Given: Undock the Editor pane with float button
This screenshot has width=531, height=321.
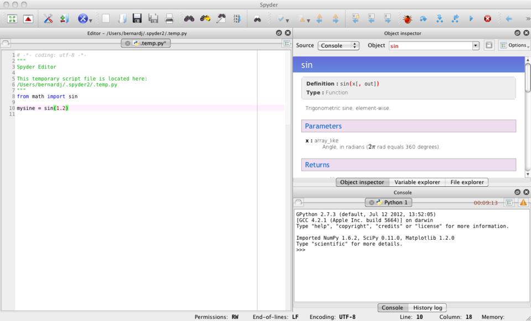Looking at the screenshot, I should pos(279,33).
